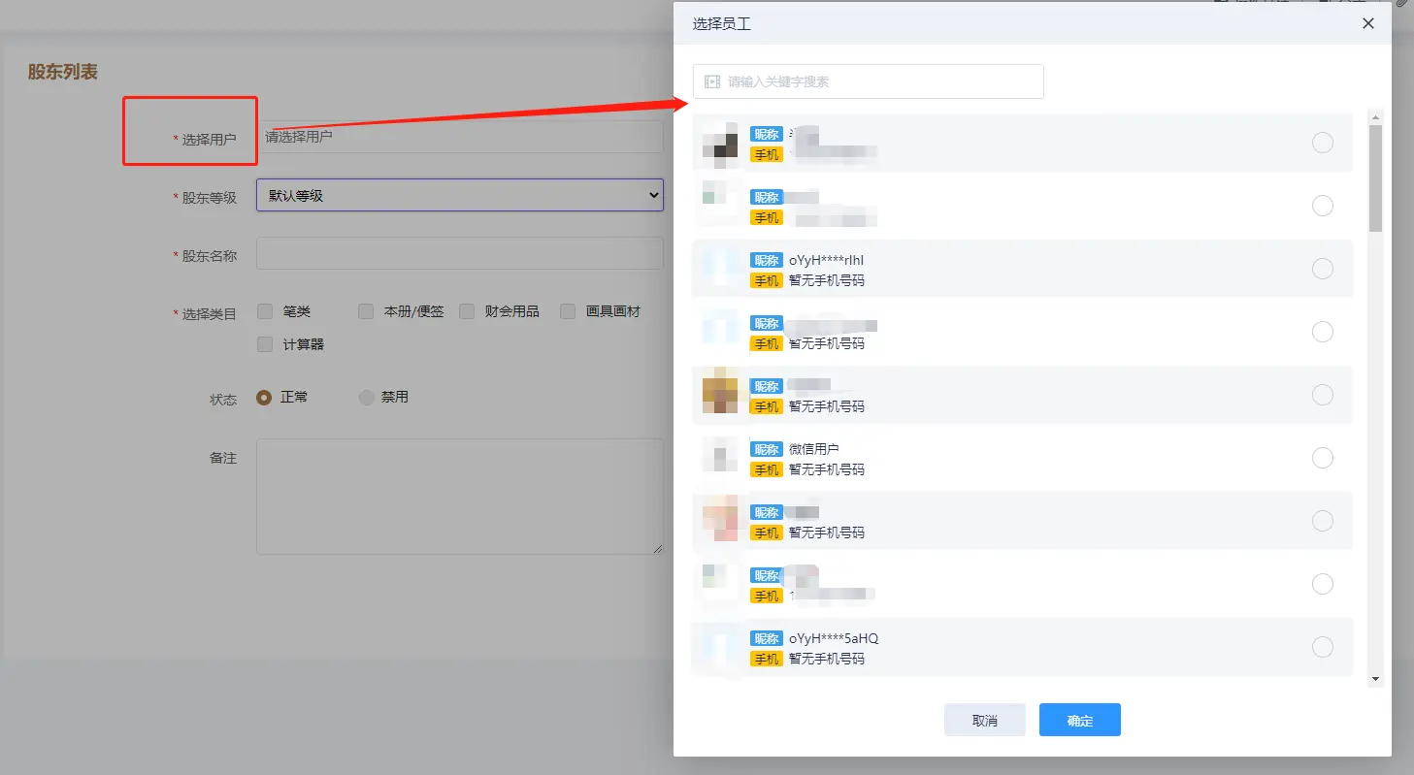Click the 请选择用户 selection field
This screenshot has height=775, width=1414.
459,137
